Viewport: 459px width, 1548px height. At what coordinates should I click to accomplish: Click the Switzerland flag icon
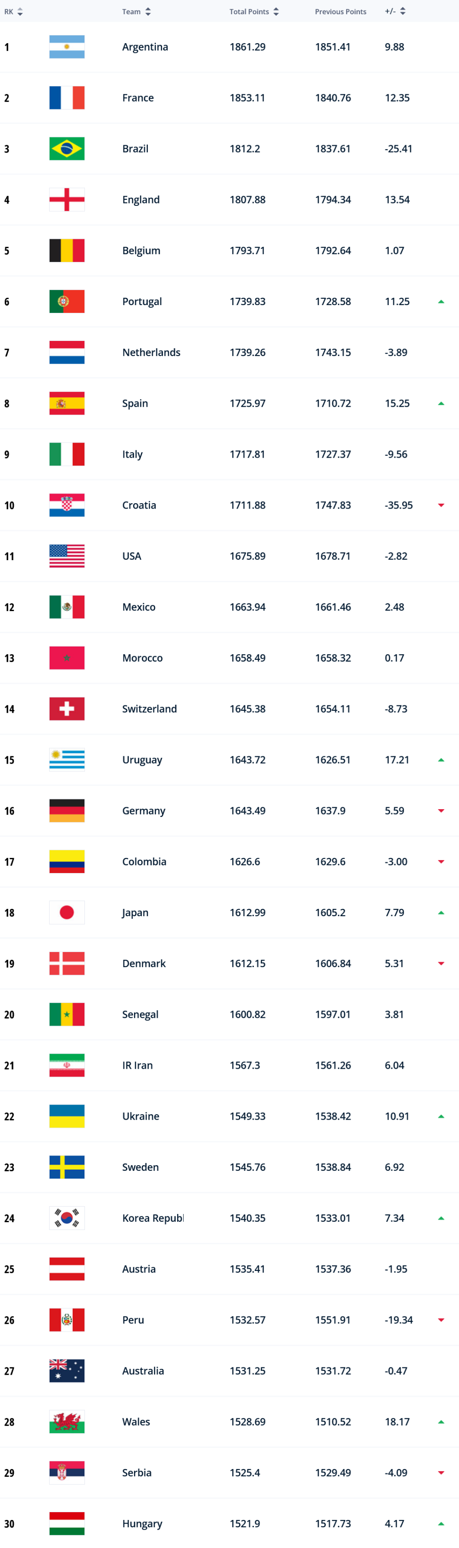coord(67,709)
